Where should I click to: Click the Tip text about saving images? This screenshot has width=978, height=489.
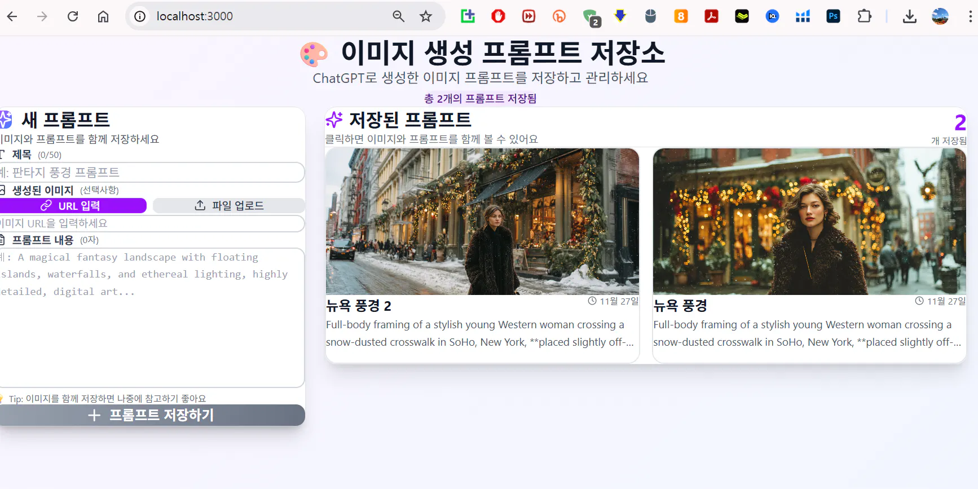pos(107,399)
